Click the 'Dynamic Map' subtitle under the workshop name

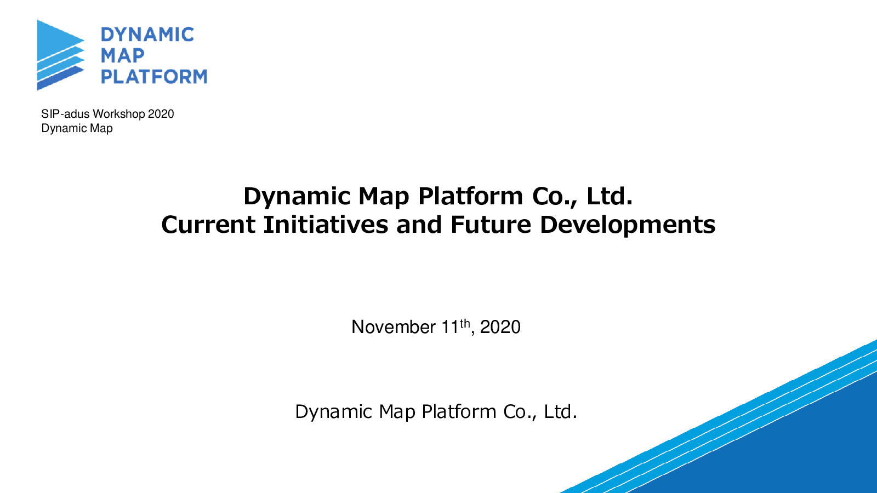[77, 128]
